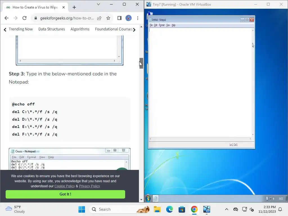Open the muted volume tray icon
The width and height of the screenshot is (288, 216).
tap(252, 209)
